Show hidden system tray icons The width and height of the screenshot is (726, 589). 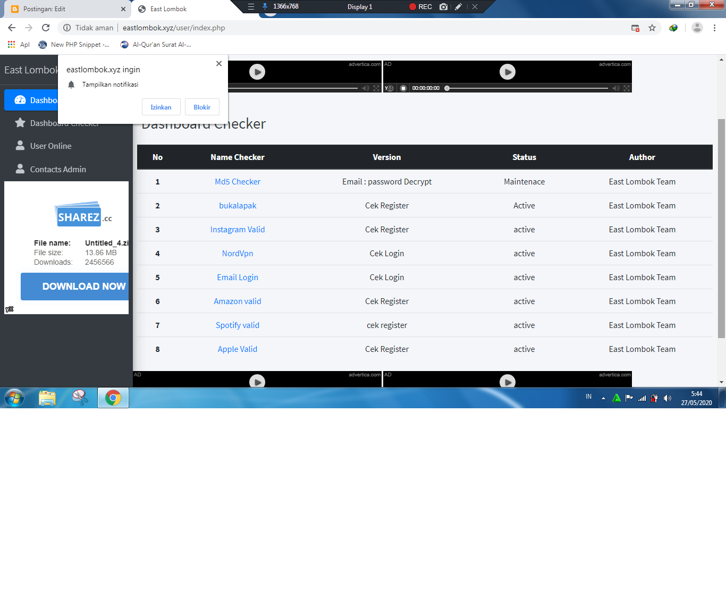point(603,398)
